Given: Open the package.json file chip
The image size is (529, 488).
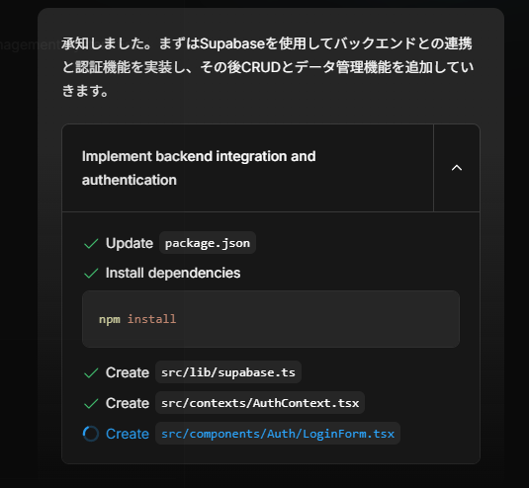Looking at the screenshot, I should click(x=208, y=243).
